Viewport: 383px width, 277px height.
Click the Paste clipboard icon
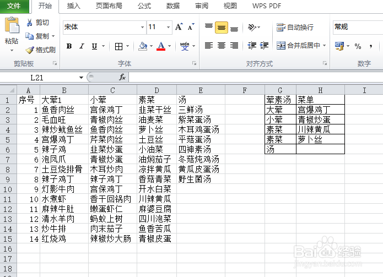(x=12, y=25)
